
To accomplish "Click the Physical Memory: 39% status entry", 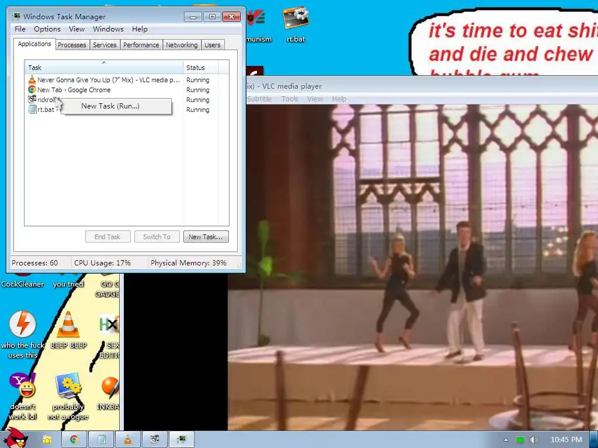I will coord(189,263).
